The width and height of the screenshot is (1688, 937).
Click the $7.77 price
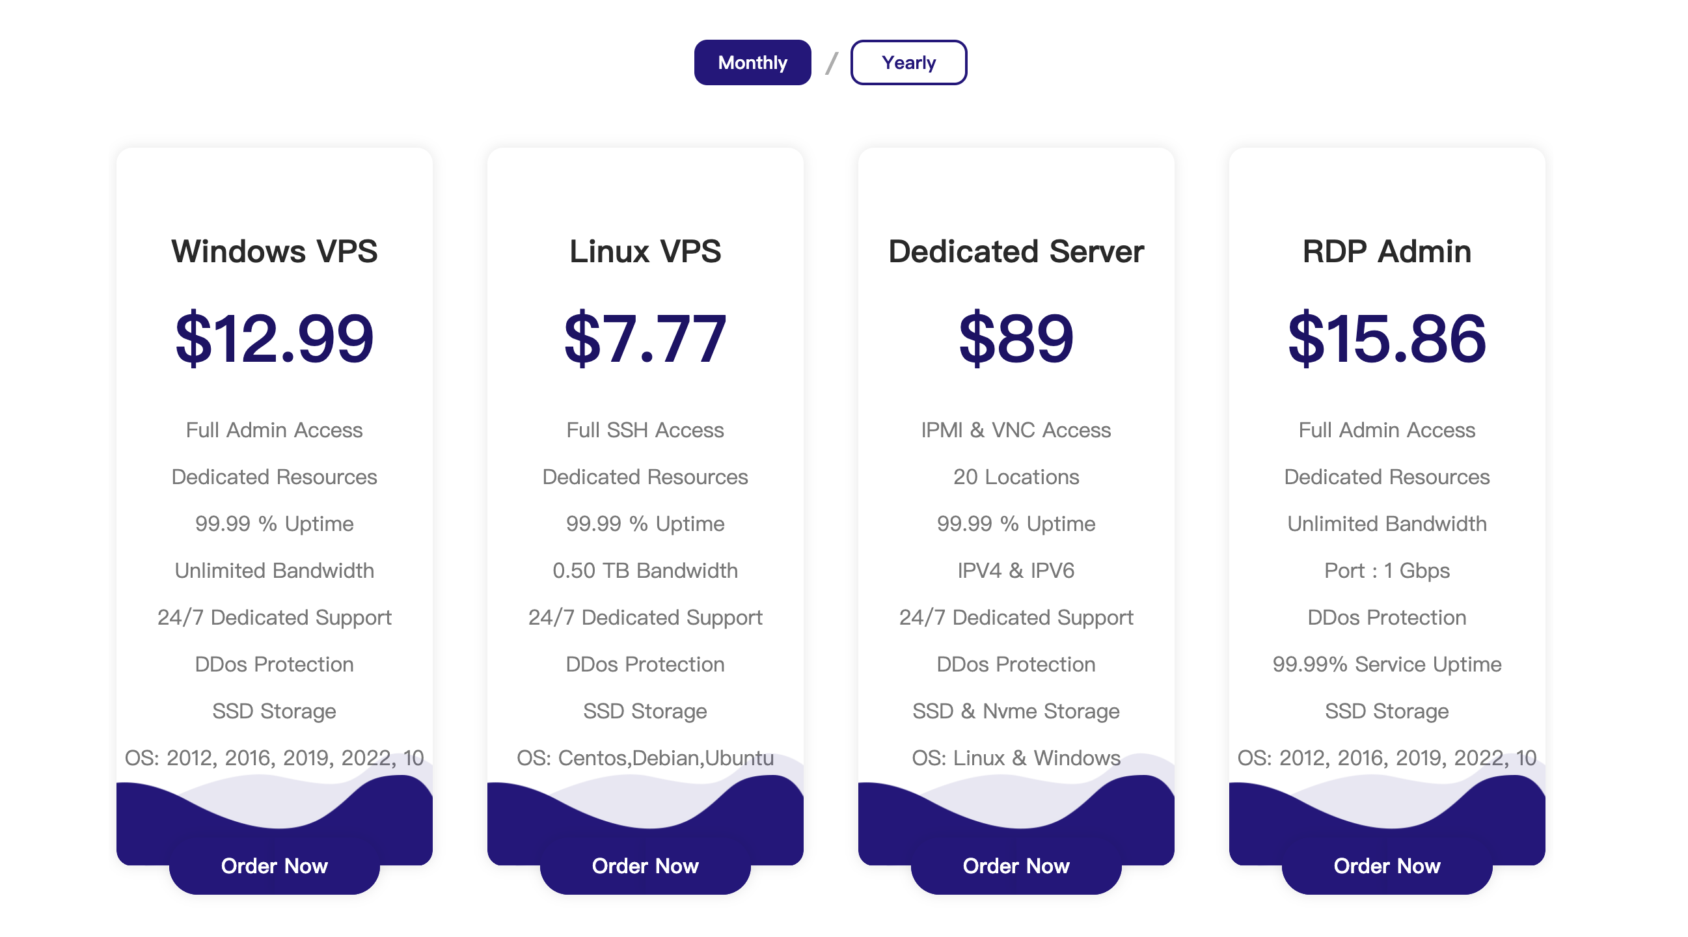[645, 338]
